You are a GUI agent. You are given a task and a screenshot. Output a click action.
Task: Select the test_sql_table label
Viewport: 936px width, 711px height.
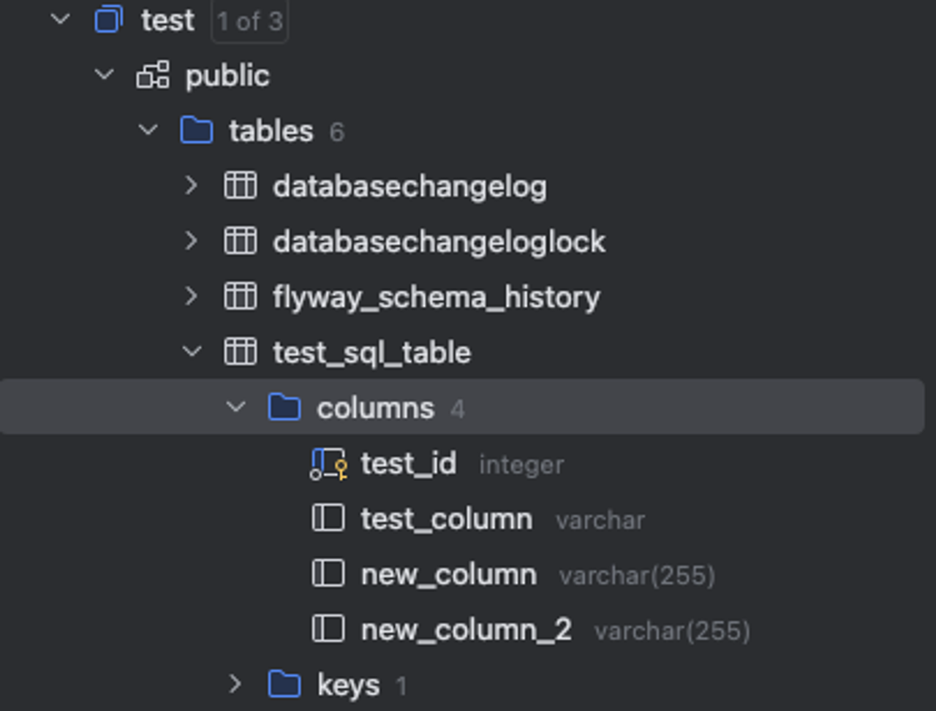371,353
